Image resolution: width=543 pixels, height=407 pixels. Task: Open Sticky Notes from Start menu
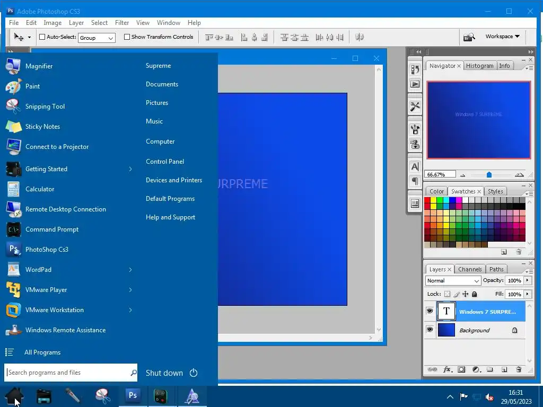coord(68,126)
